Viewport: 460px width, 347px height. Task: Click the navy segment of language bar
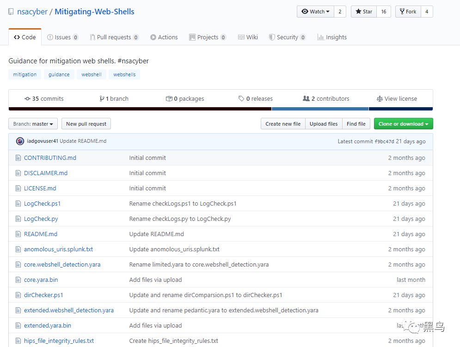click(x=401, y=109)
